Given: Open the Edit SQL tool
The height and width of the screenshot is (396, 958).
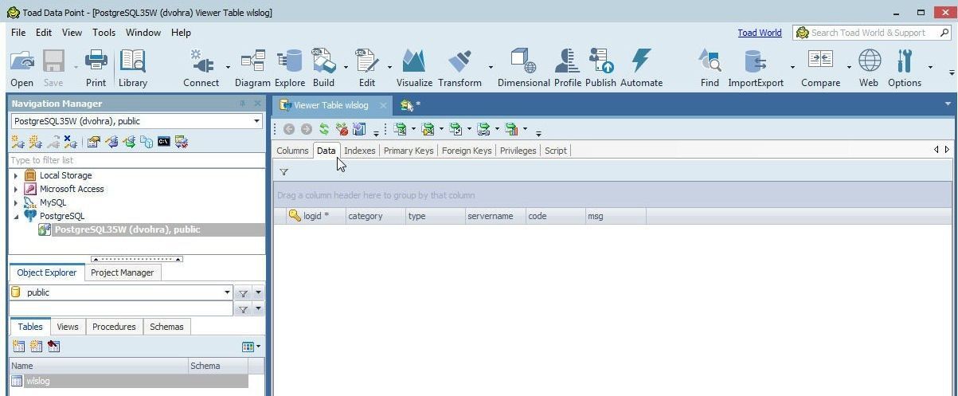Looking at the screenshot, I should click(x=366, y=68).
